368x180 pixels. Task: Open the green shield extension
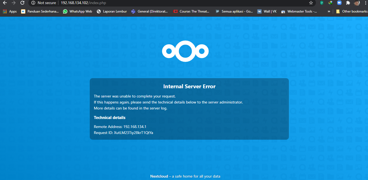(x=322, y=3)
